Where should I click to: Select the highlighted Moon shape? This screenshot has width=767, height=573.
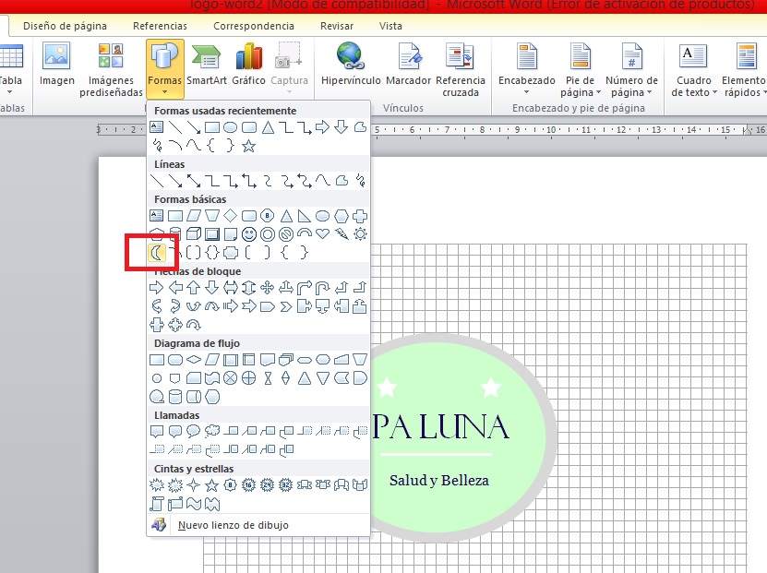(157, 251)
